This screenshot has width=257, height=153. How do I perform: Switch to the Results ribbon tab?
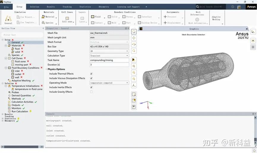pyautogui.click(x=51, y=7)
